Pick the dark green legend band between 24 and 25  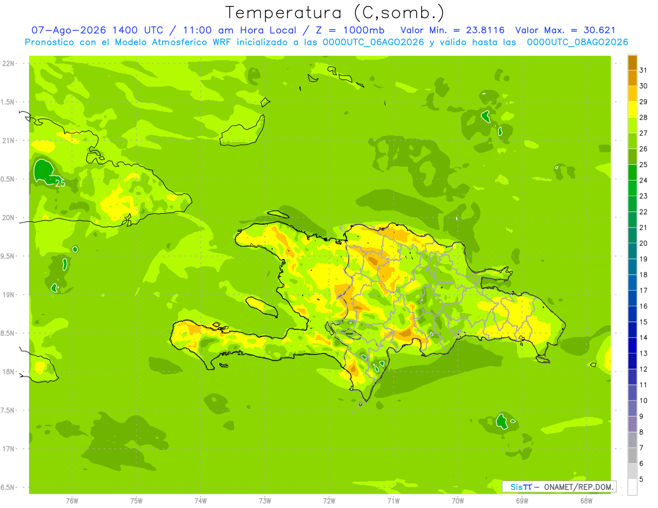click(x=632, y=172)
